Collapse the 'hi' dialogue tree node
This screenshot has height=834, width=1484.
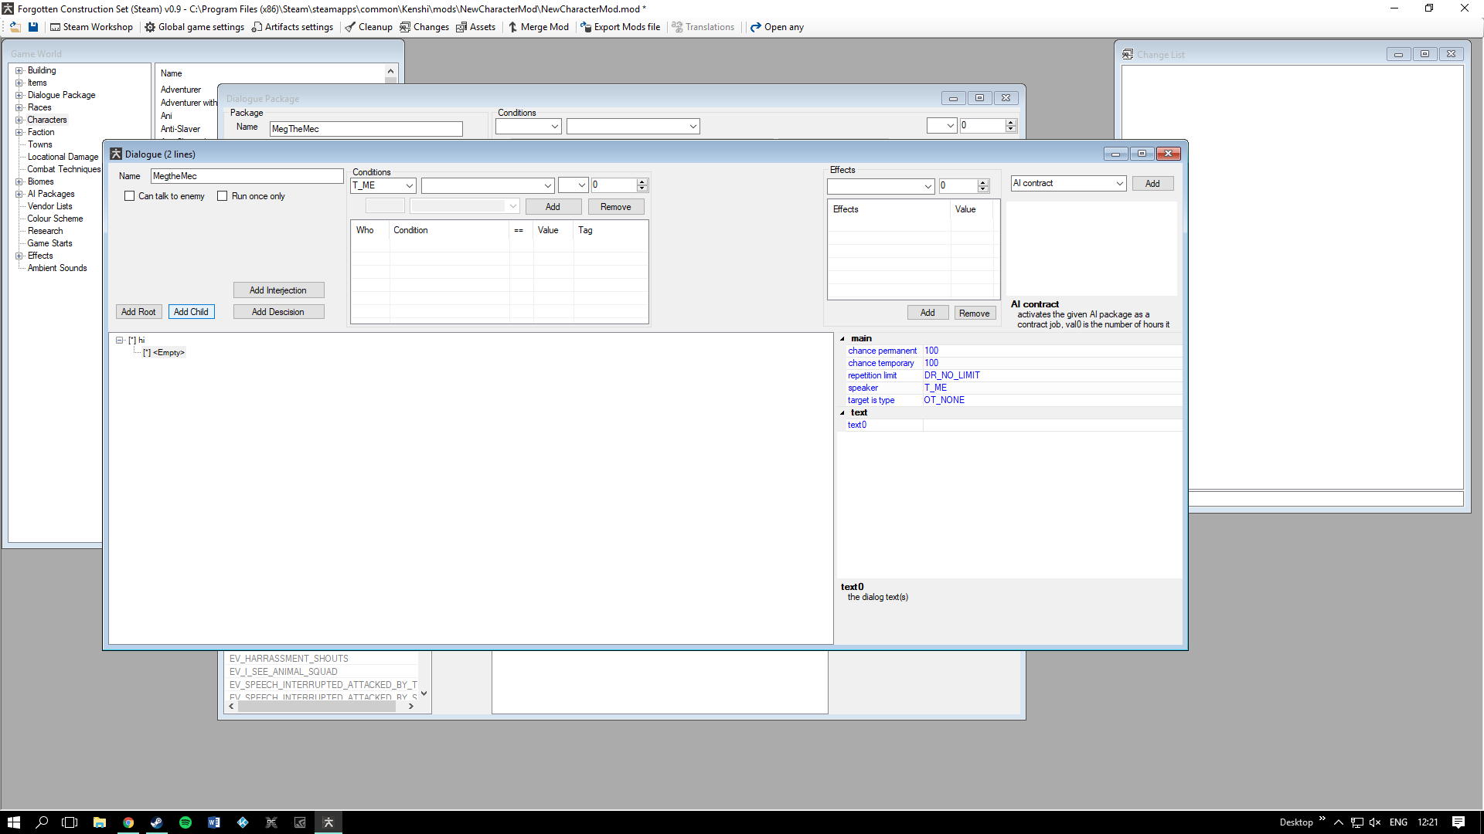120,340
